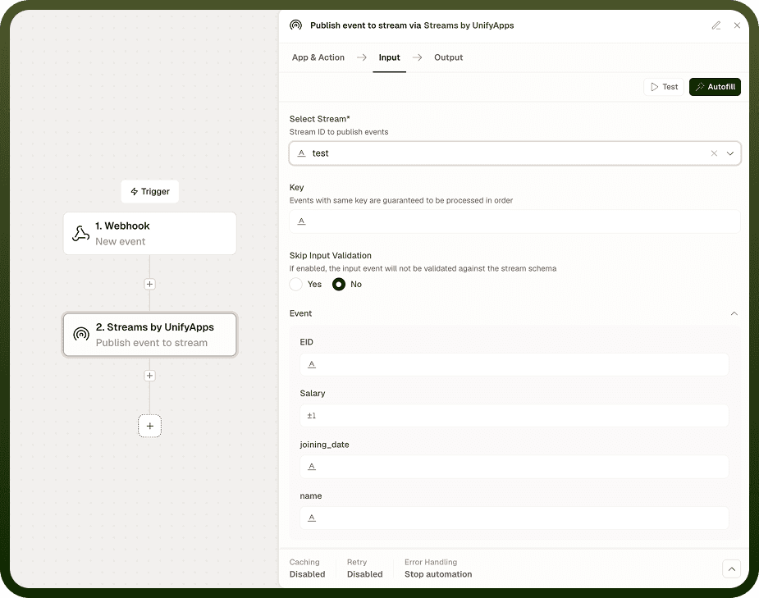Click the Autofill button
This screenshot has height=598, width=759.
(715, 87)
